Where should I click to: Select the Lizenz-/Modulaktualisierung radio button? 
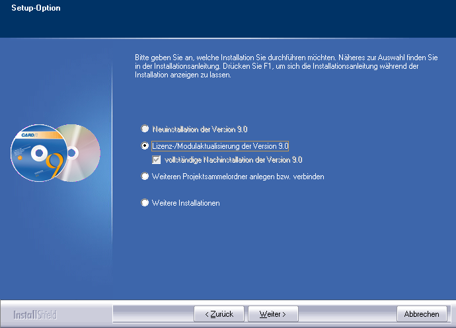click(145, 146)
